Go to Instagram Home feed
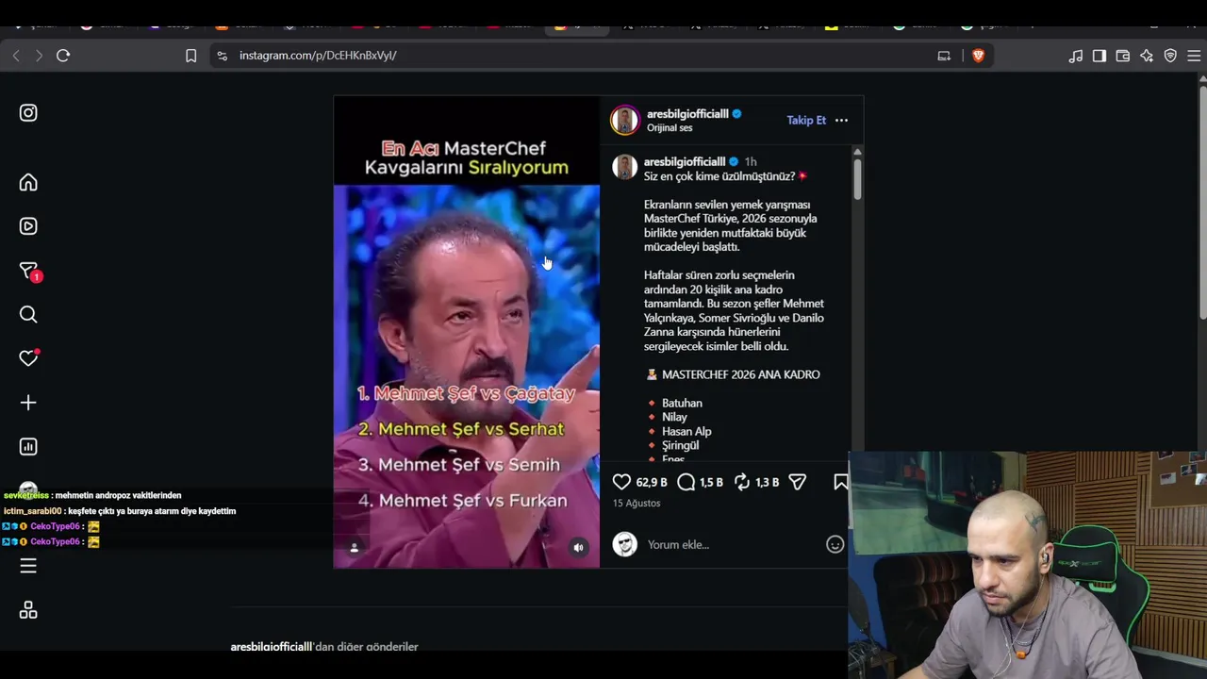The height and width of the screenshot is (679, 1207). pos(28,182)
